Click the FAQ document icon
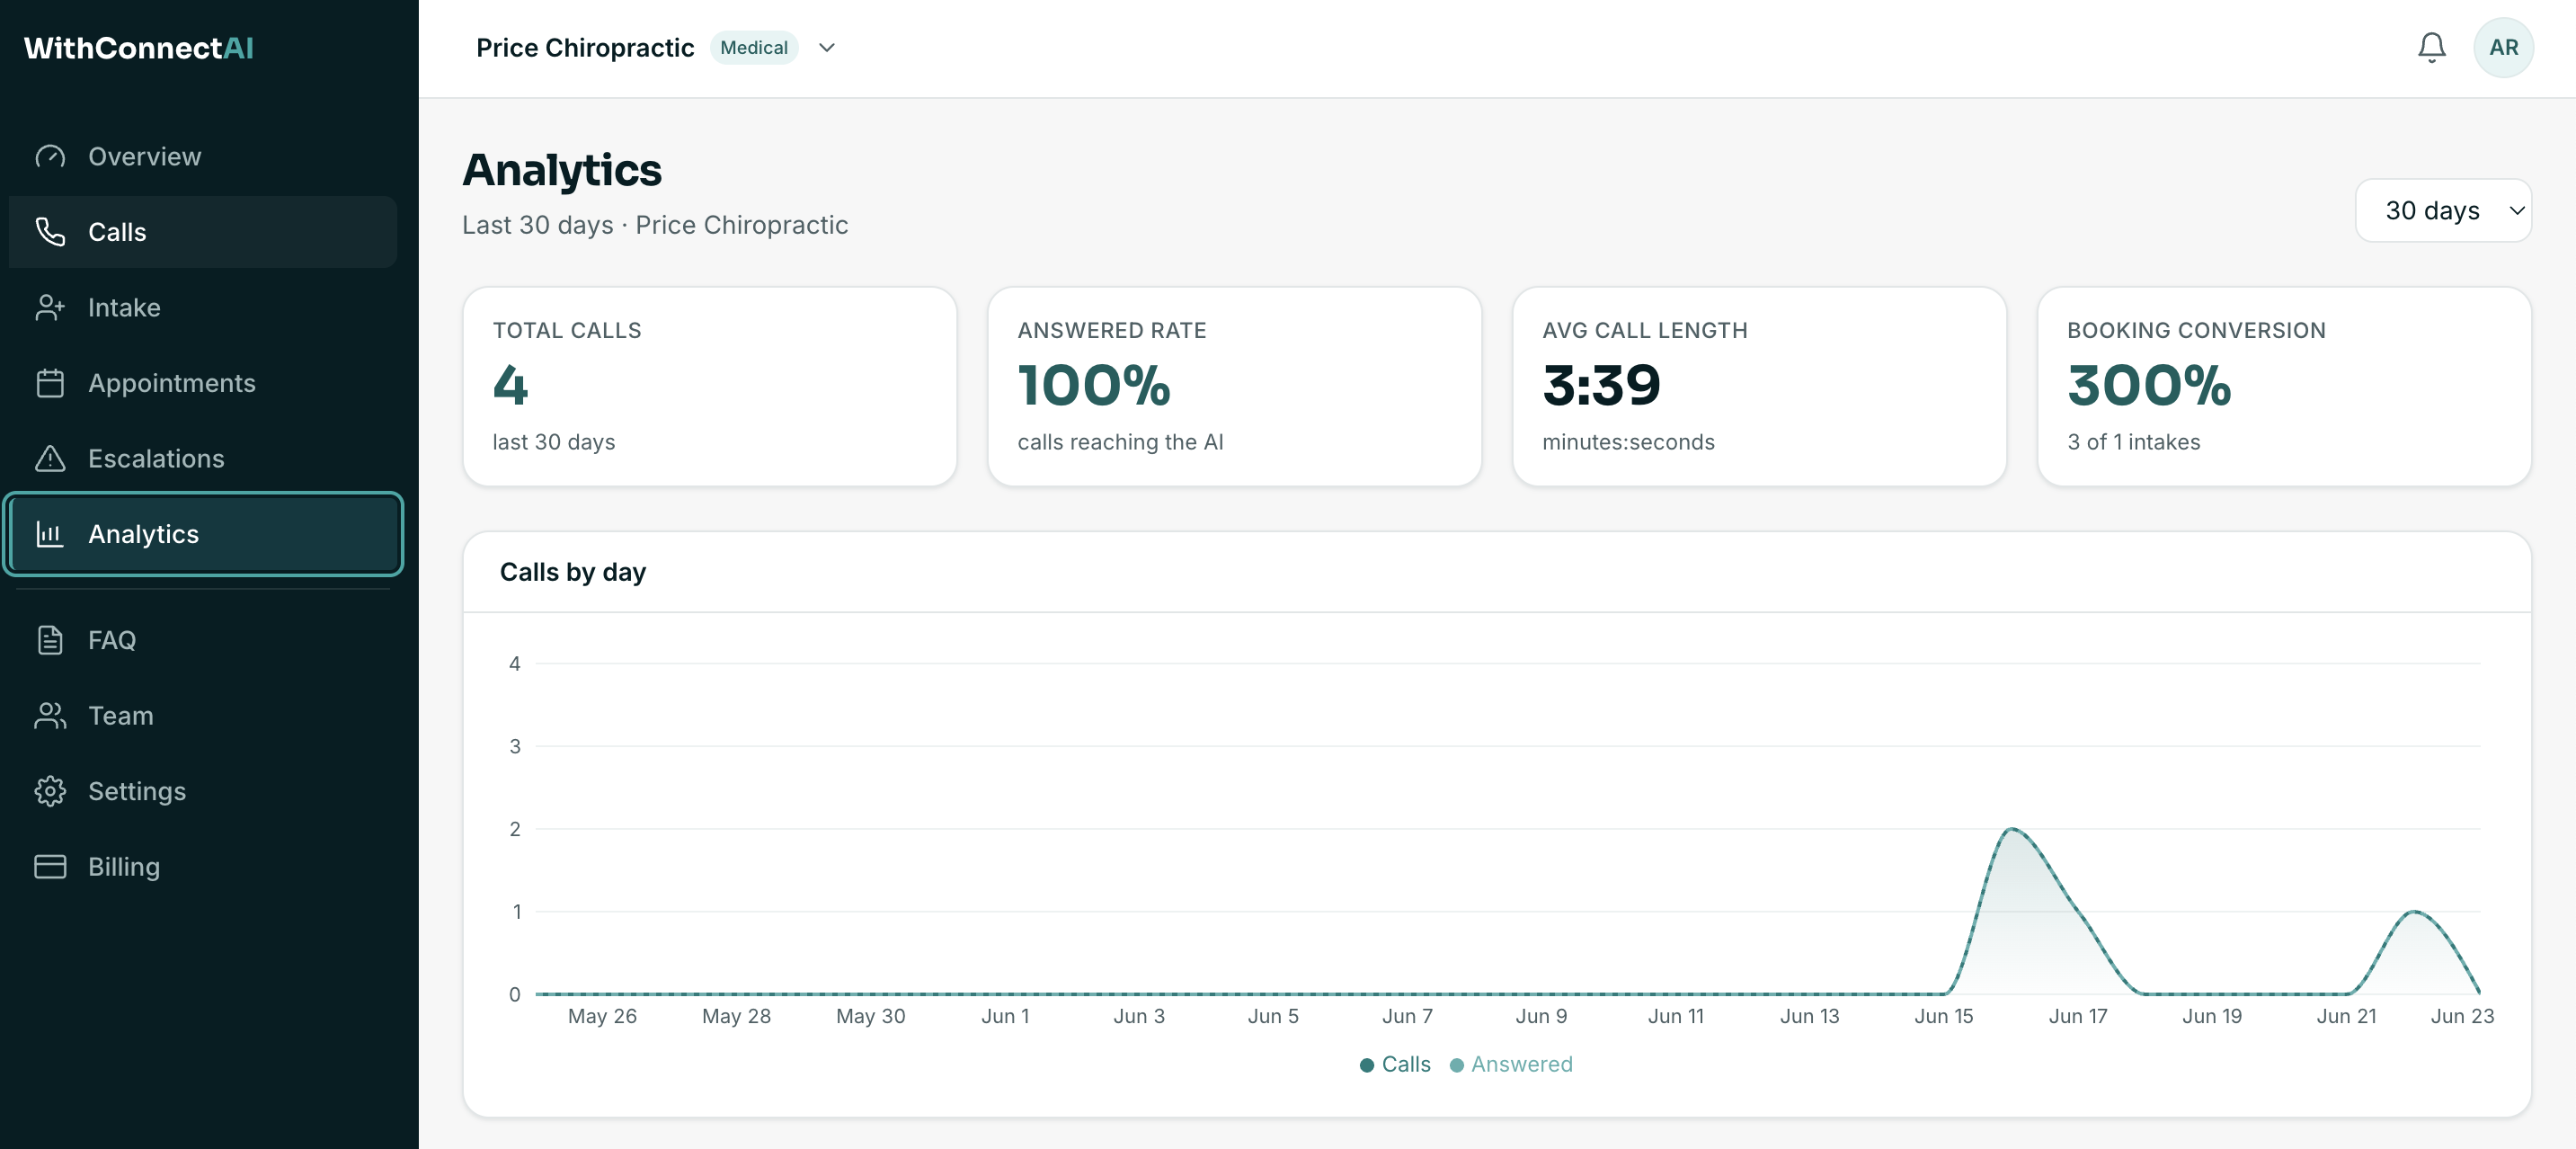Image resolution: width=2576 pixels, height=1149 pixels. pyautogui.click(x=50, y=640)
